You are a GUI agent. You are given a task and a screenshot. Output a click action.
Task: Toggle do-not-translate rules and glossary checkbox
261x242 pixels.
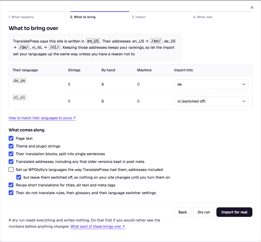(x=11, y=193)
